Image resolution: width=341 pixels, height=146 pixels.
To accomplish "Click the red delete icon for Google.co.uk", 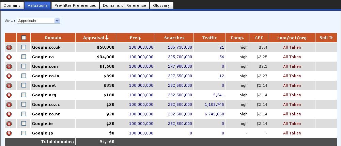I will (x=9, y=47).
